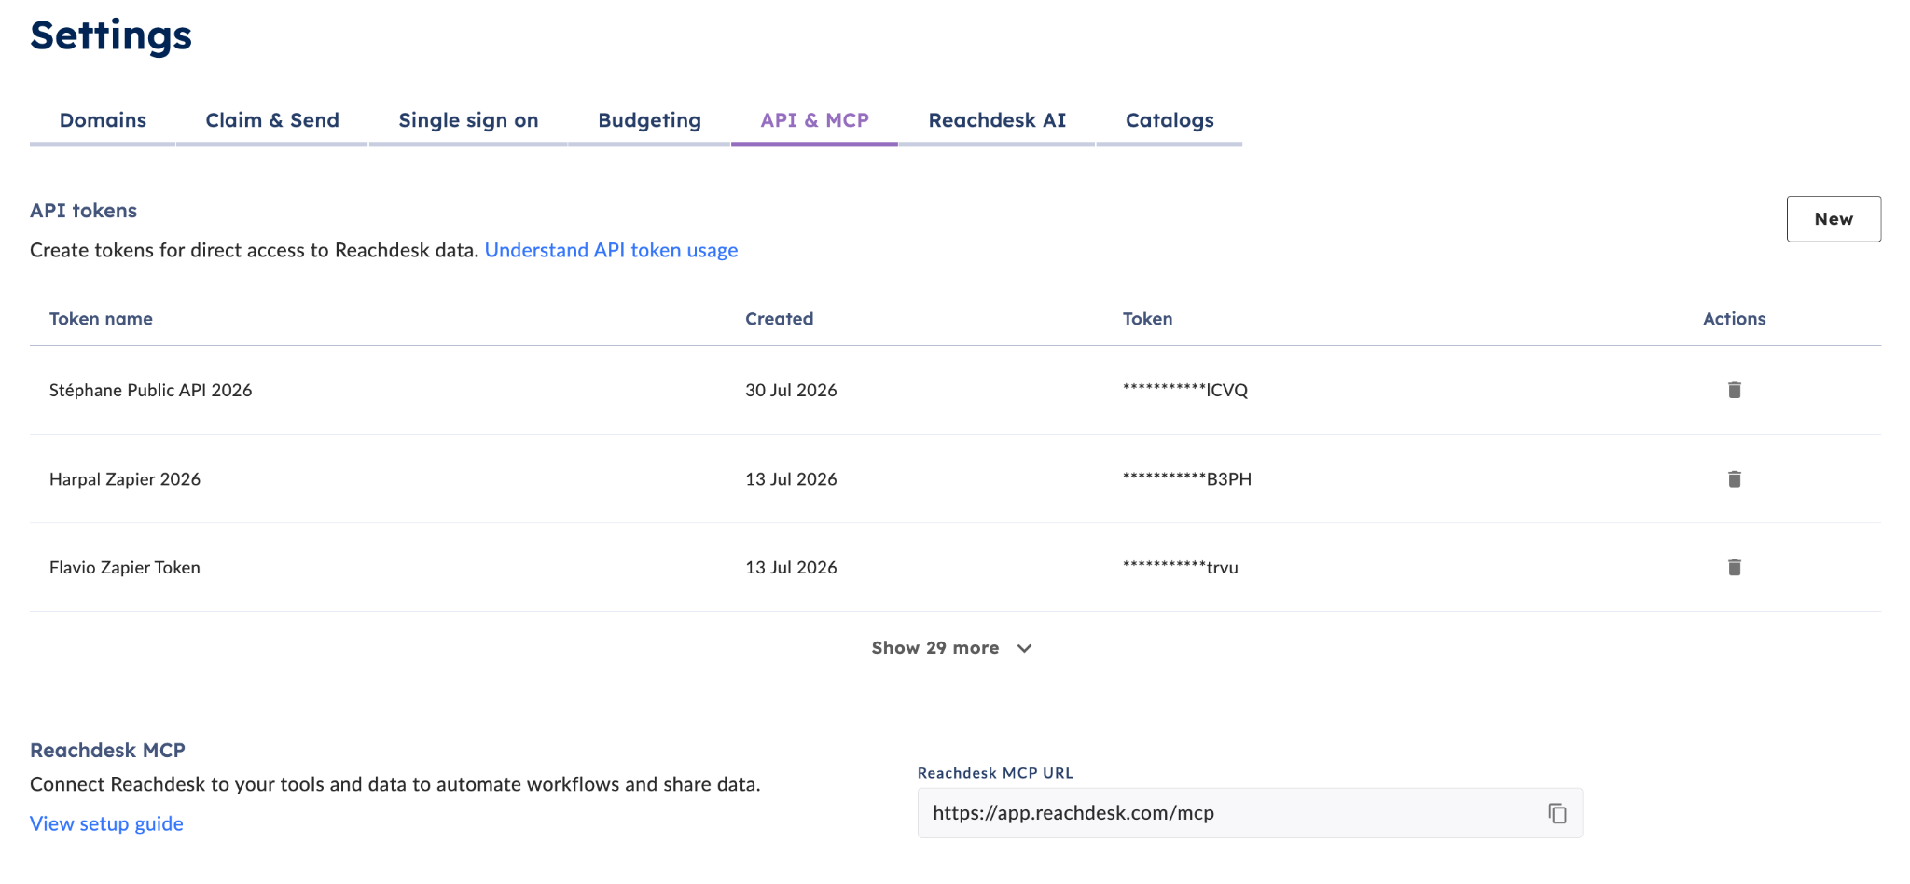Copy the Reachdesk MCP URL

[1557, 813]
